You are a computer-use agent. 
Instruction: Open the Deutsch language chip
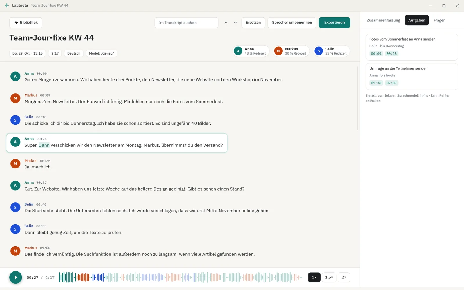(x=74, y=53)
